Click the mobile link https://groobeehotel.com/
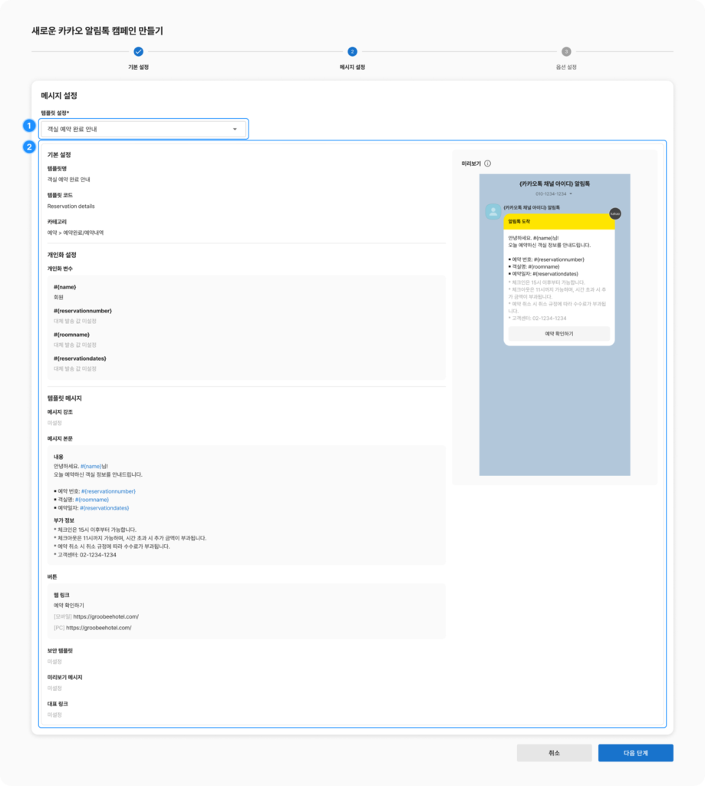 [x=106, y=616]
